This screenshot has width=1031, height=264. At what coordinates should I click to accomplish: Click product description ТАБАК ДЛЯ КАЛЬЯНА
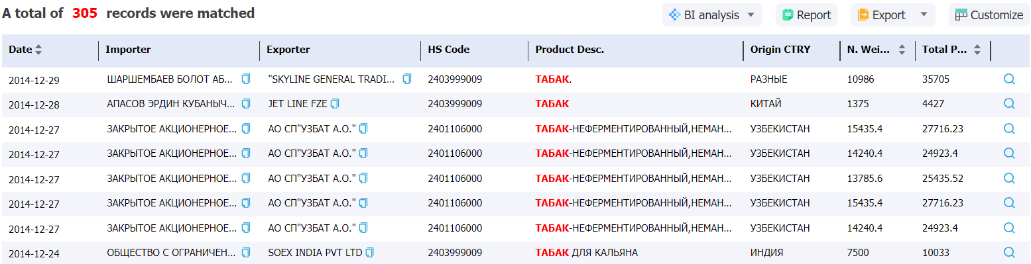pos(587,252)
